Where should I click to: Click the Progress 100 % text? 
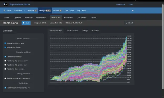click(40, 23)
